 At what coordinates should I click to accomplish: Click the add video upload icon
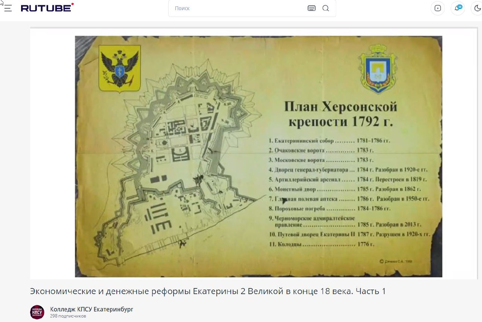[438, 8]
